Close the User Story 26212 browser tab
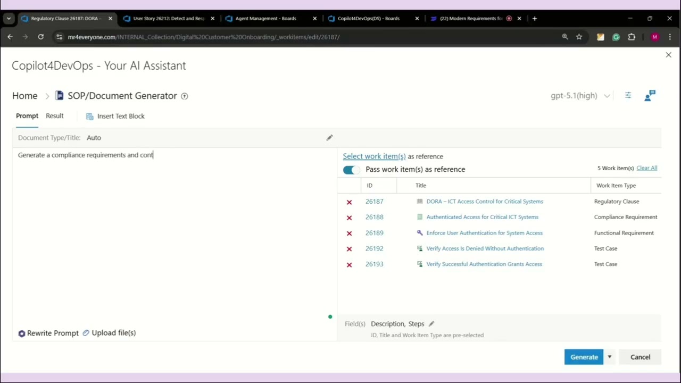The height and width of the screenshot is (383, 681). tap(212, 18)
